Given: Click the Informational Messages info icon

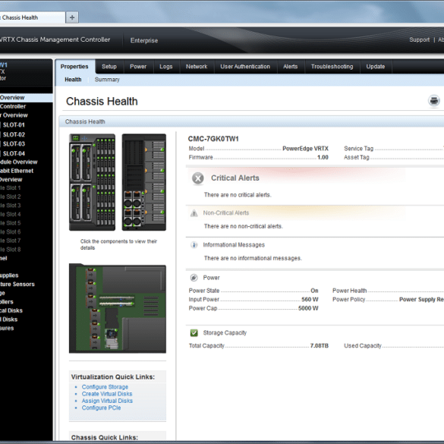Looking at the screenshot, I should (194, 245).
